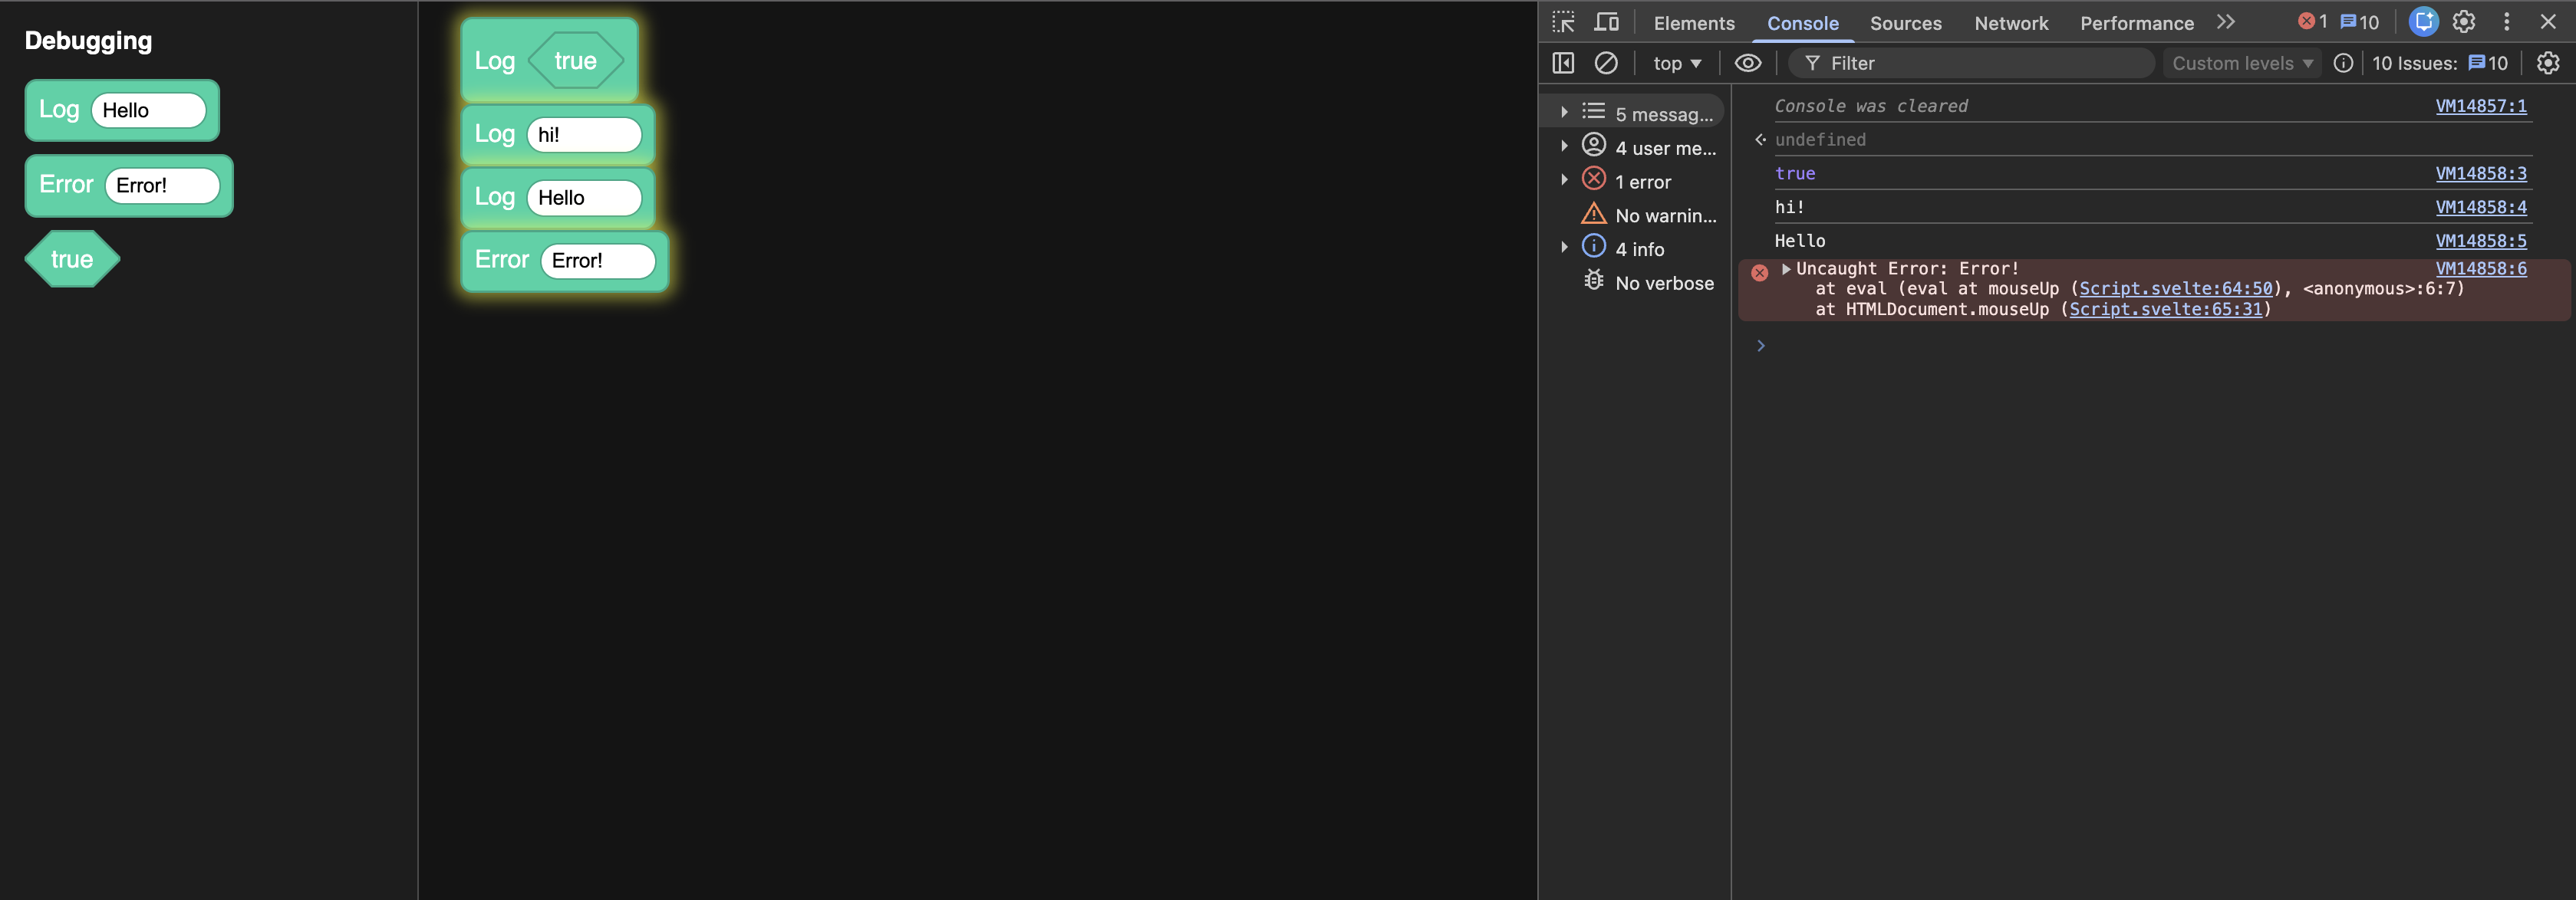Toggle the device toolbar icon
Viewport: 2576px width, 900px height.
[1606, 22]
